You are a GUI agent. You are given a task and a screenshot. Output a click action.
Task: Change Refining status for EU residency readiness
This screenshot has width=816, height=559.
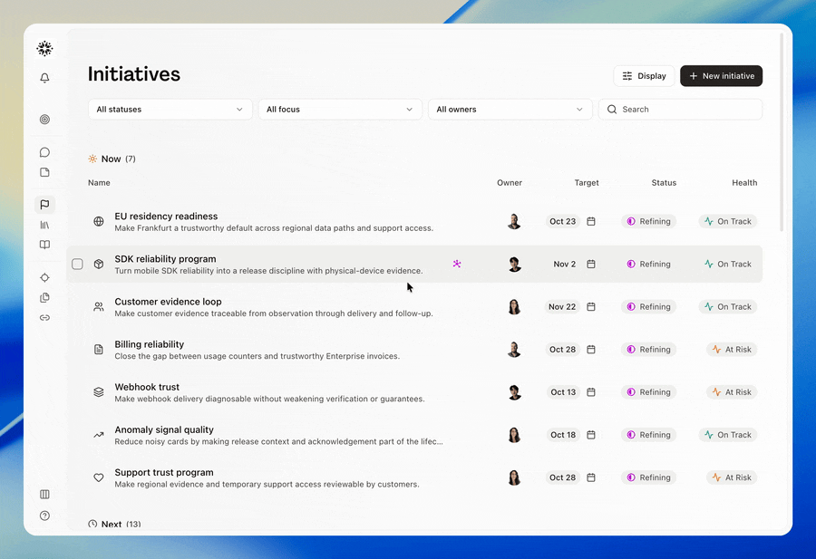[x=649, y=222]
